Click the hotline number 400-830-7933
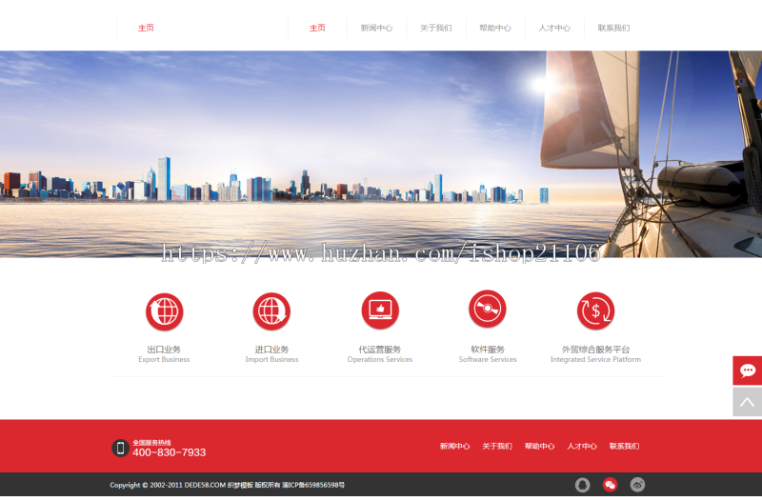This screenshot has width=762, height=501. (170, 452)
